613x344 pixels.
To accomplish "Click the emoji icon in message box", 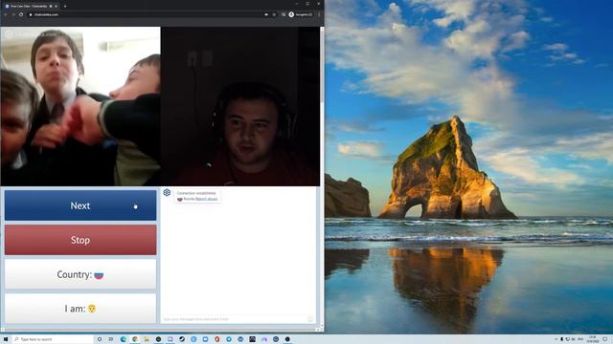I will tap(310, 319).
